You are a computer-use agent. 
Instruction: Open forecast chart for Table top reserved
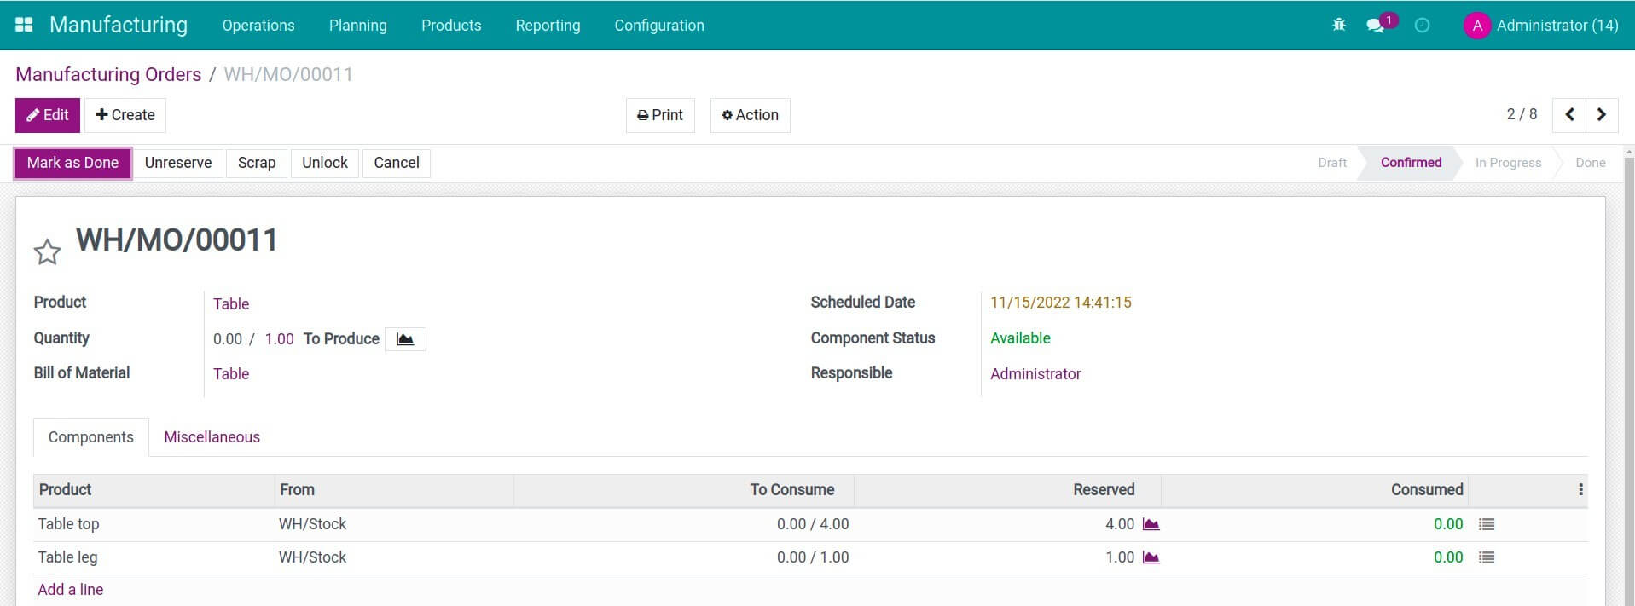click(1151, 524)
